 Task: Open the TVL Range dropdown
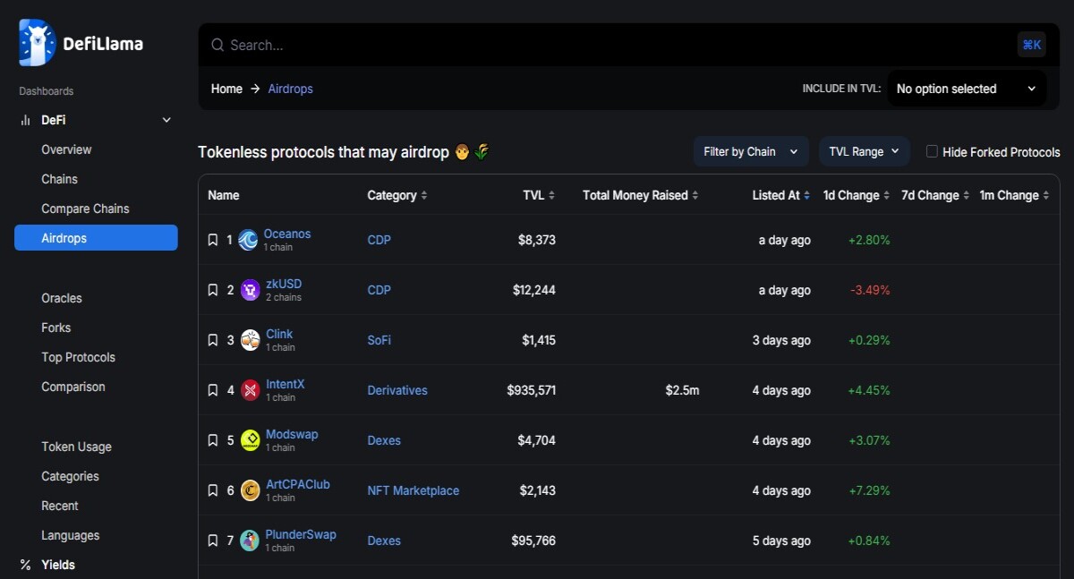pos(865,151)
